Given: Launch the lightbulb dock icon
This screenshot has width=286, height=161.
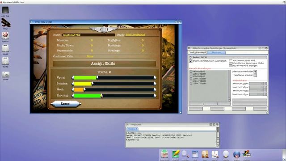Looking at the screenshot, I should (226, 154).
